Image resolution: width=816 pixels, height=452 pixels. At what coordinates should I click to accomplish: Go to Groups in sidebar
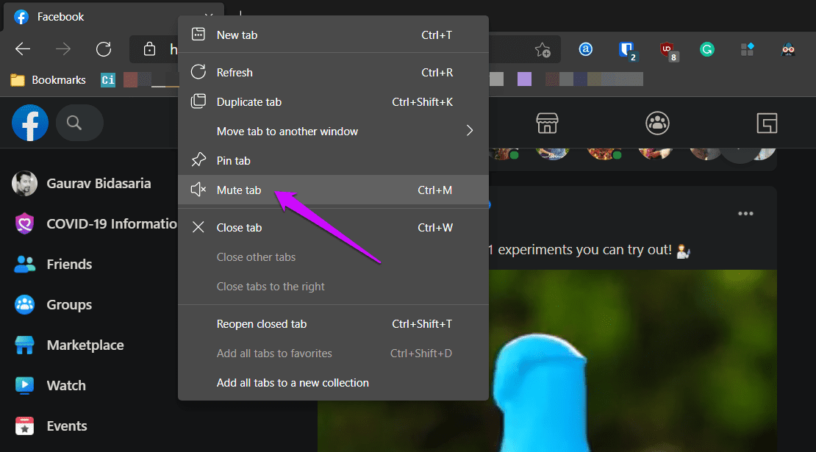53,305
